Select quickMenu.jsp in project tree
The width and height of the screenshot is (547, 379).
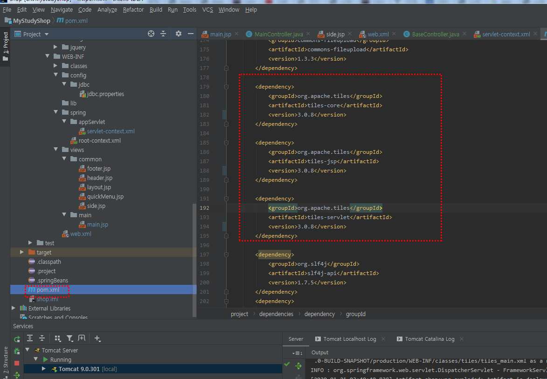[101, 197]
